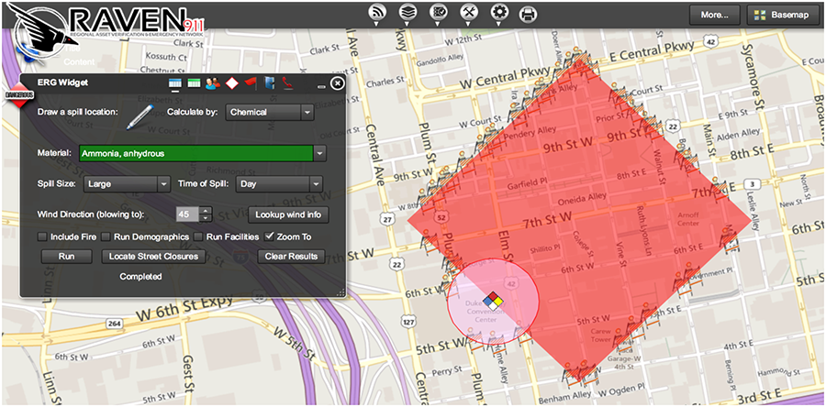Open the checklist tasks toolbar menu
Screen dimensions: 826x407
click(437, 13)
